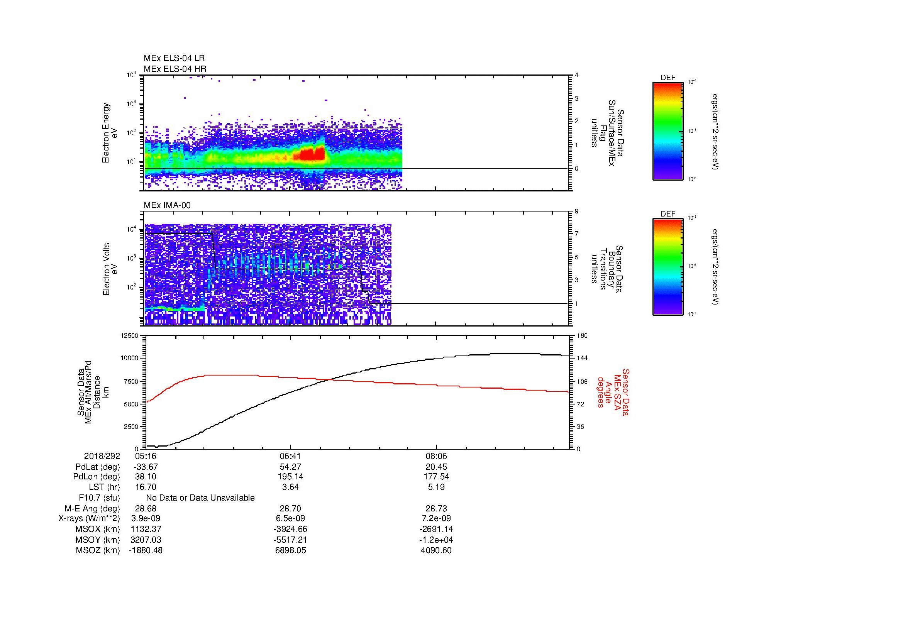Click PdLat value '20.45'
Screen dimensions: 903x638
coord(436,467)
